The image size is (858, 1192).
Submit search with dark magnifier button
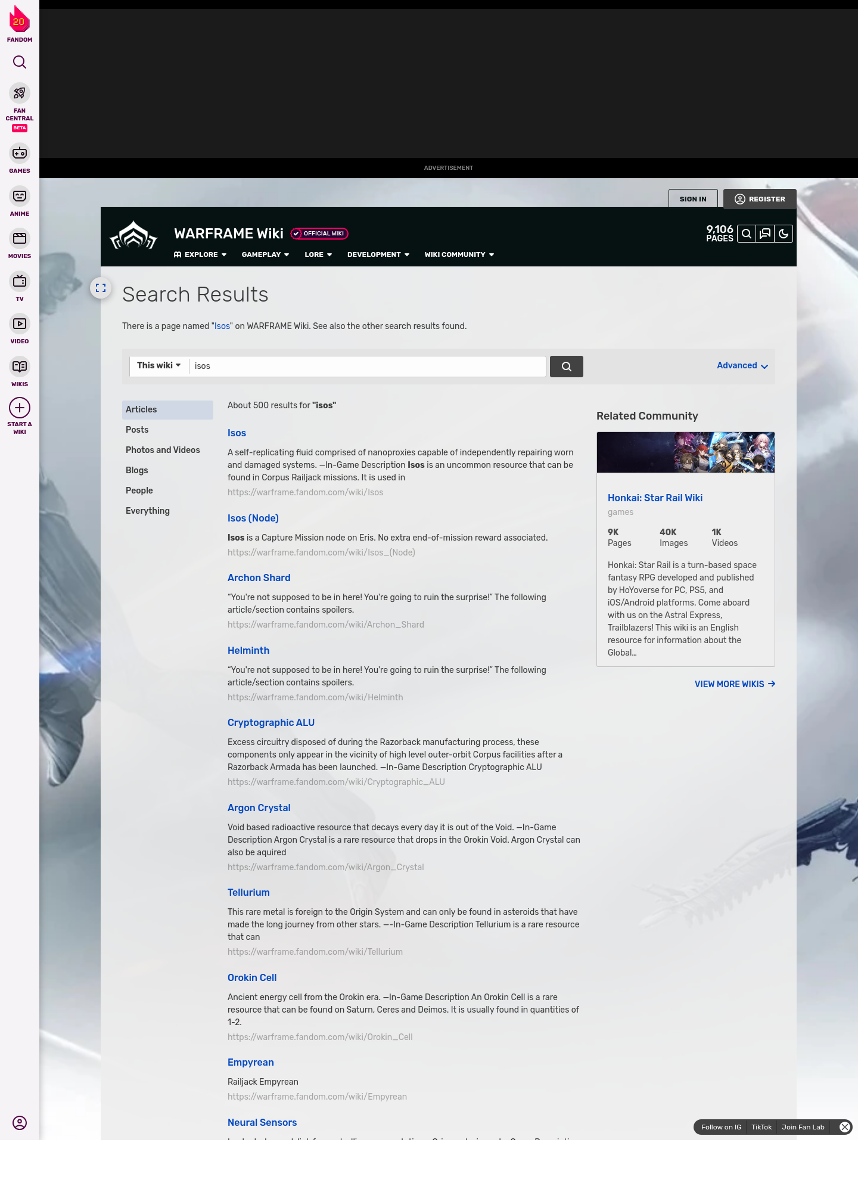566,367
